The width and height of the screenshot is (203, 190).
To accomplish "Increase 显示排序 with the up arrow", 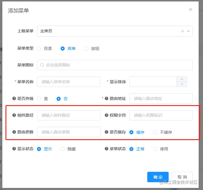I will pos(182,79).
